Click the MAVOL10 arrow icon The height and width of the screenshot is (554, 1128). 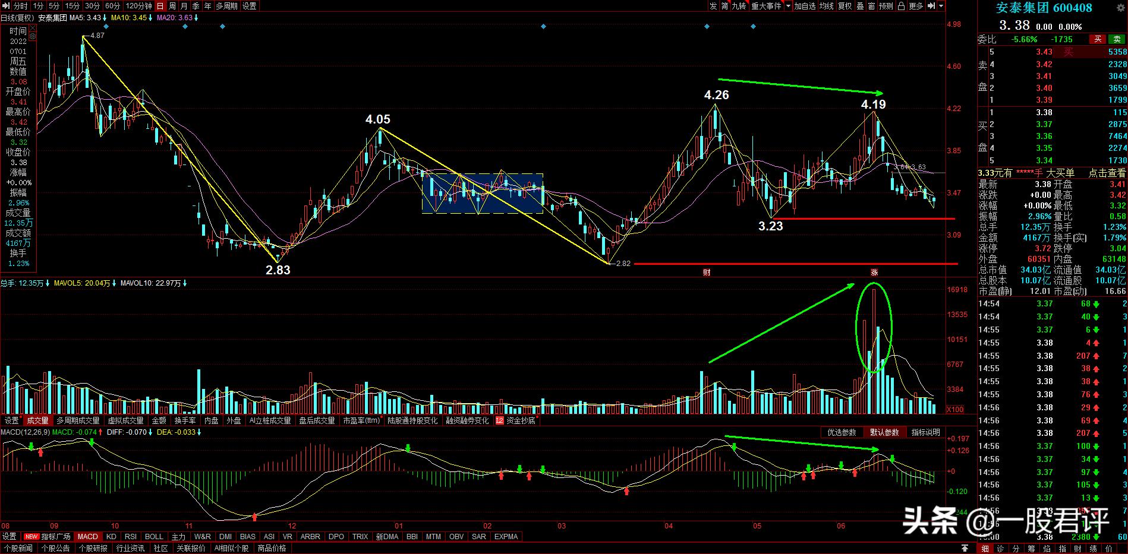185,283
